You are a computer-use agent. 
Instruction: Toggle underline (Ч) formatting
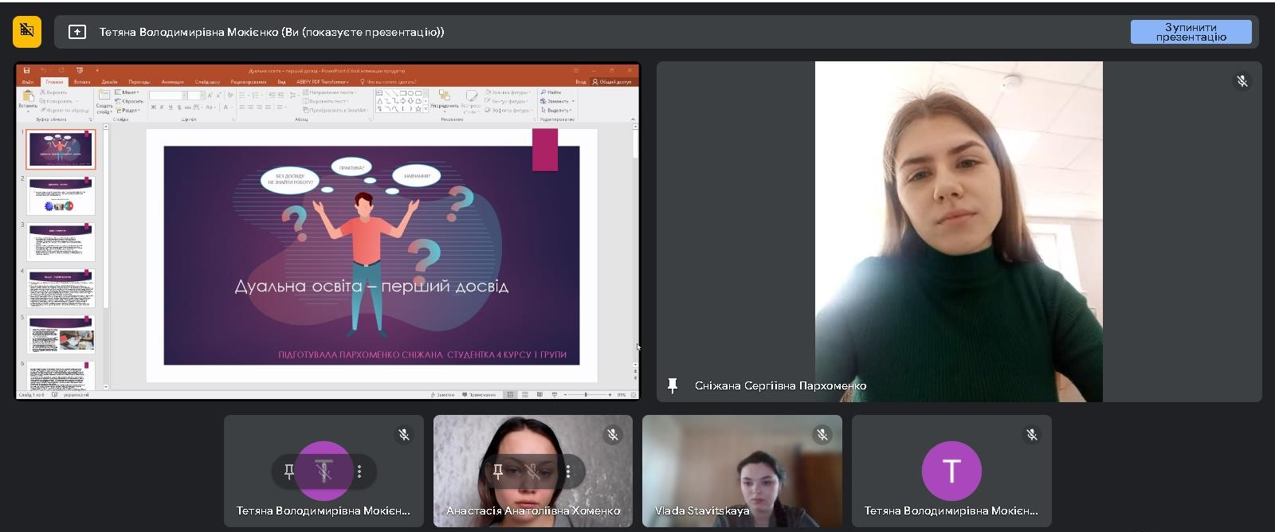pos(171,107)
